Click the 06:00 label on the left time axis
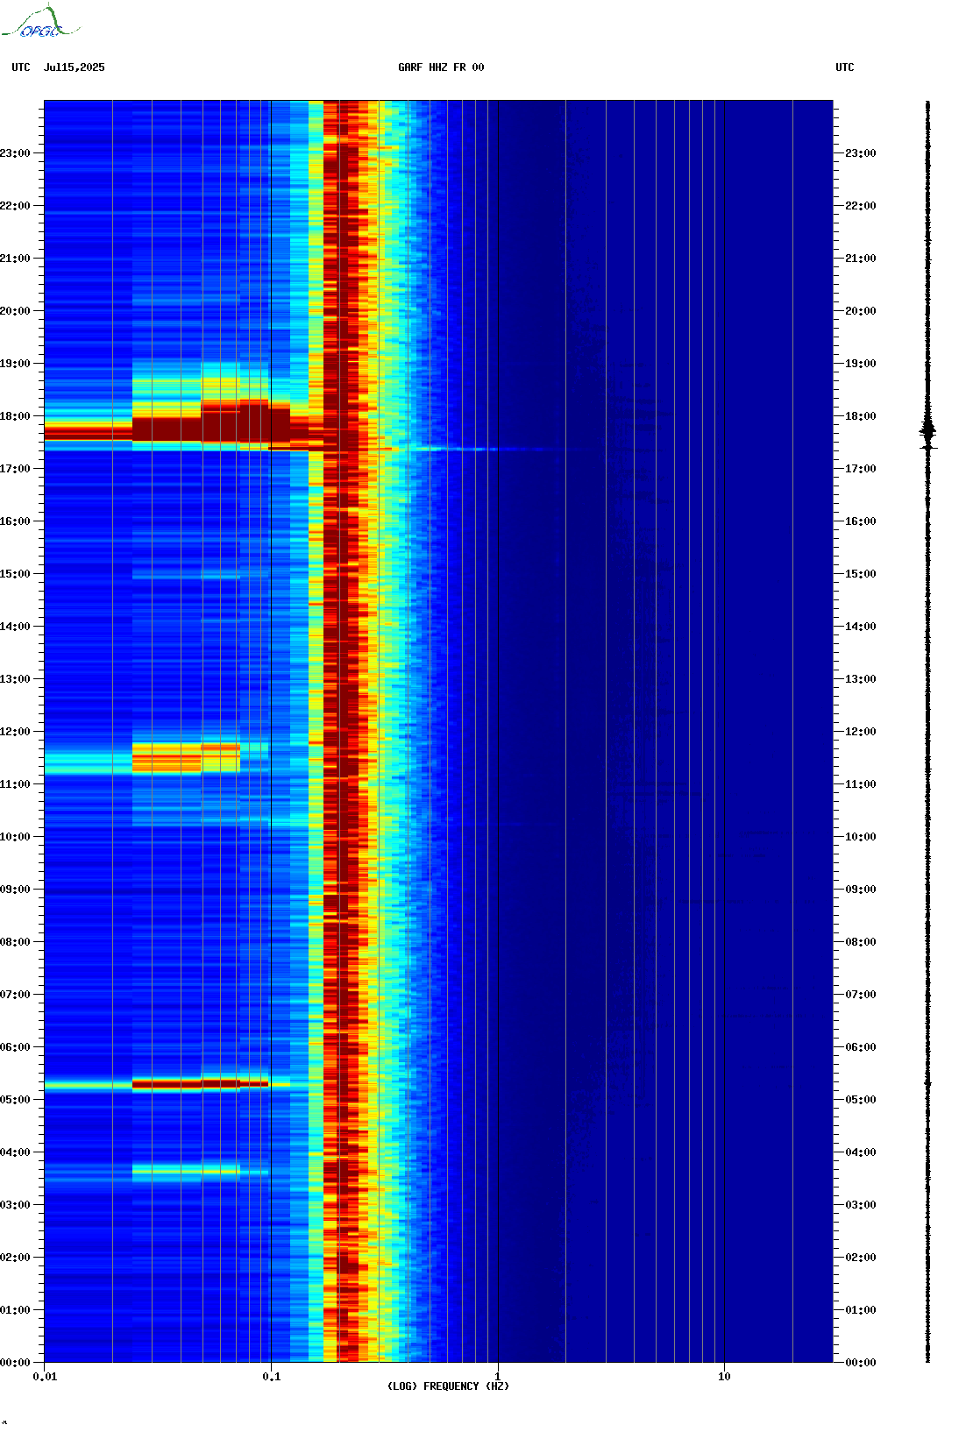 (x=15, y=1047)
